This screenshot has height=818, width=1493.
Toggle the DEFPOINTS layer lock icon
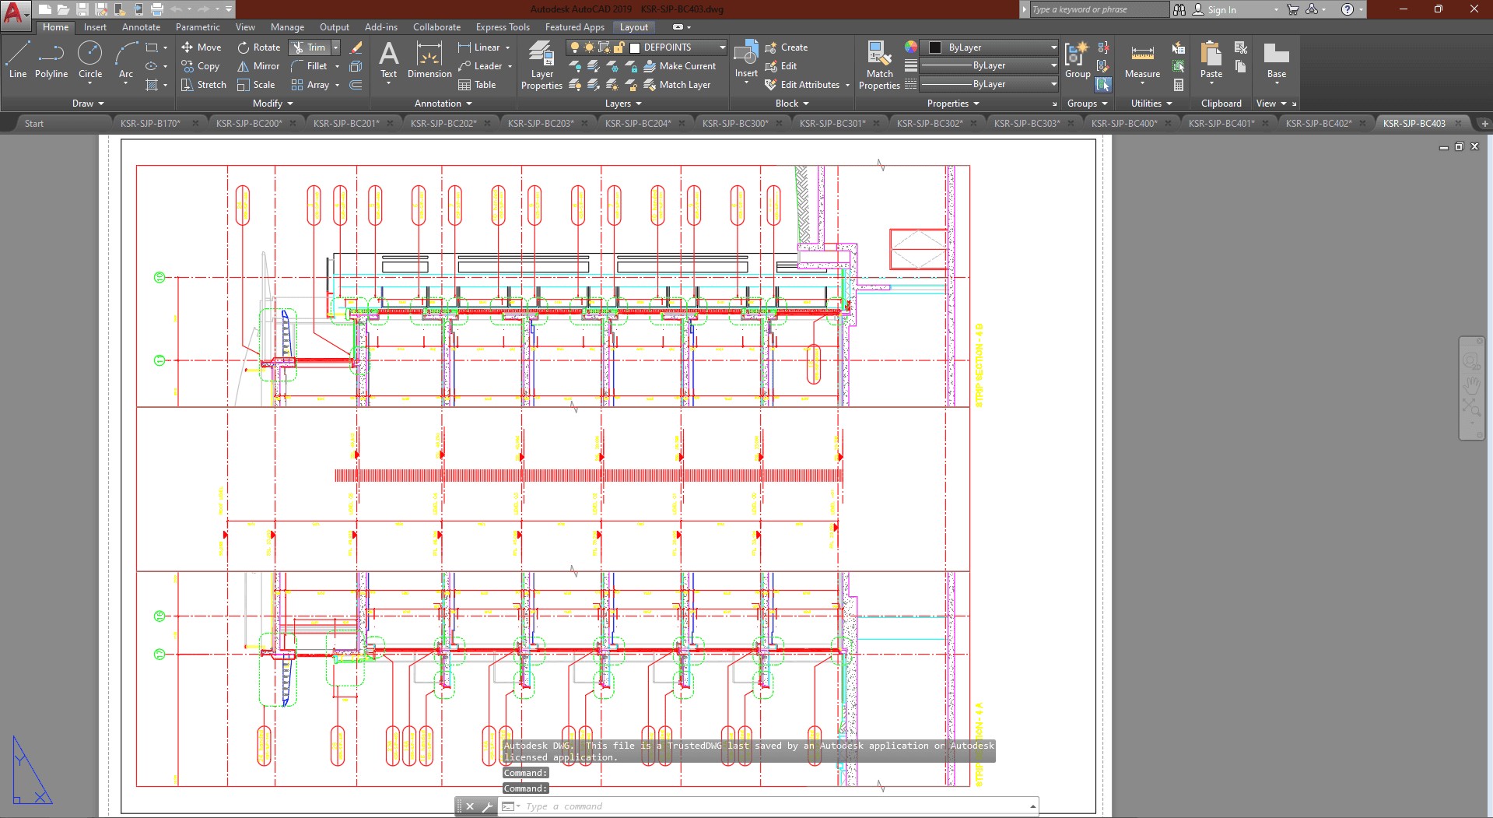tap(619, 47)
